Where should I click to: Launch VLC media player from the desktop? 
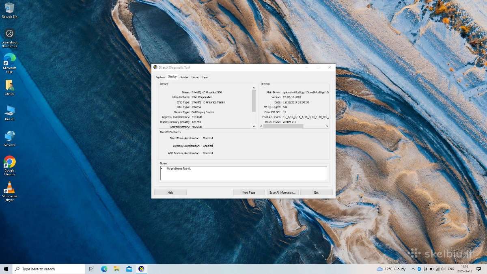pos(9,191)
